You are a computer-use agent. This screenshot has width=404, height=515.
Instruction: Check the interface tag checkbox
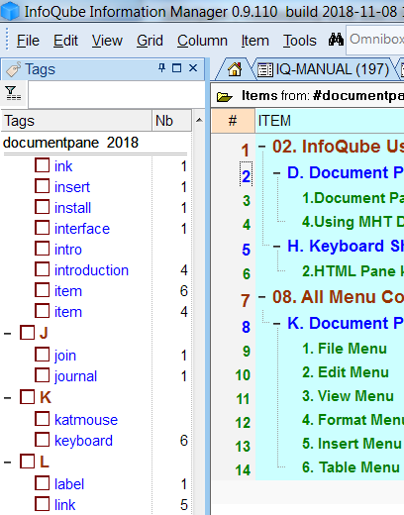point(42,228)
